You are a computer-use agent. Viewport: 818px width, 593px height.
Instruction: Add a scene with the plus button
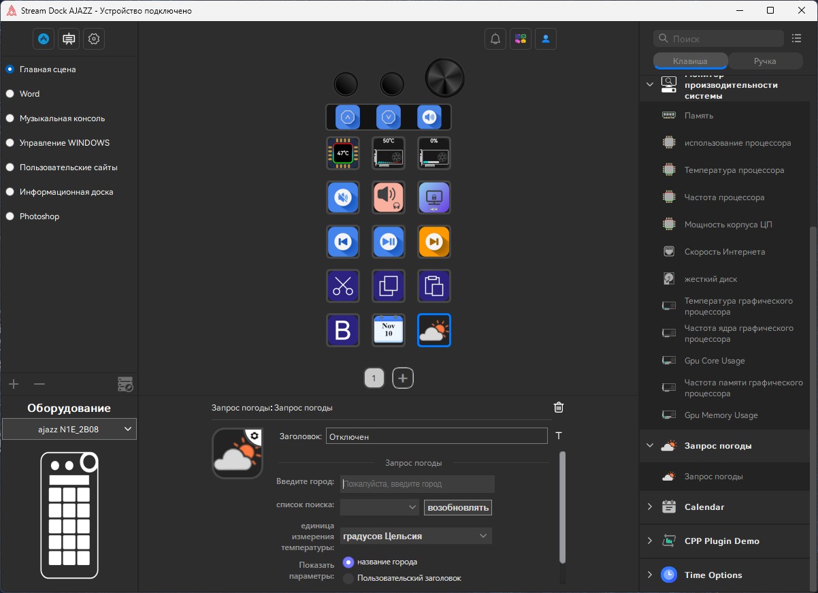tap(14, 385)
